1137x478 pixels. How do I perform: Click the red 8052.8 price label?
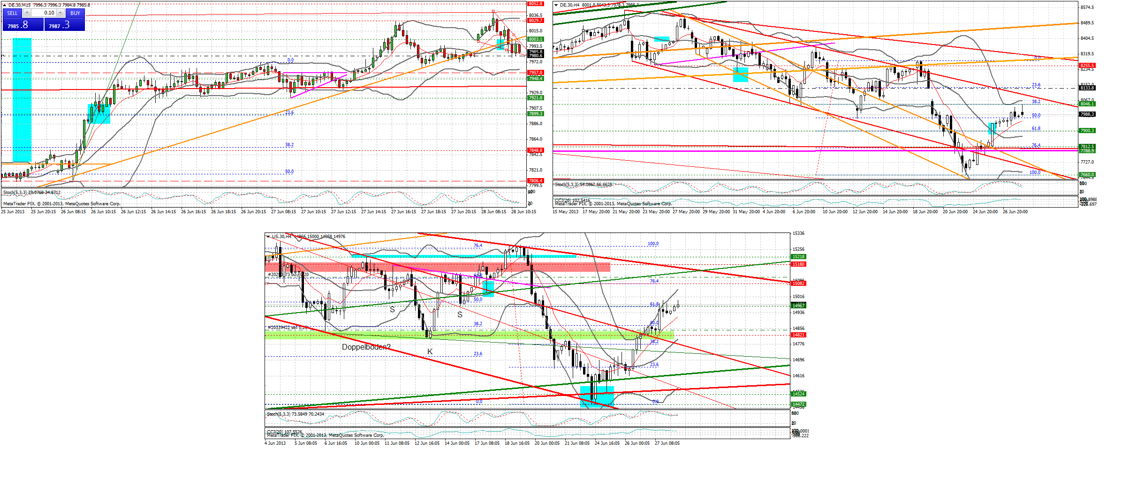(x=536, y=4)
